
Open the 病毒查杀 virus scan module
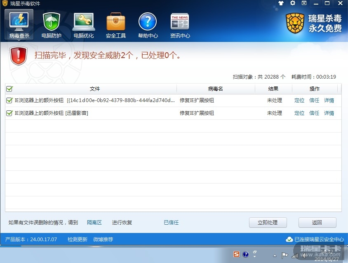[x=19, y=25]
